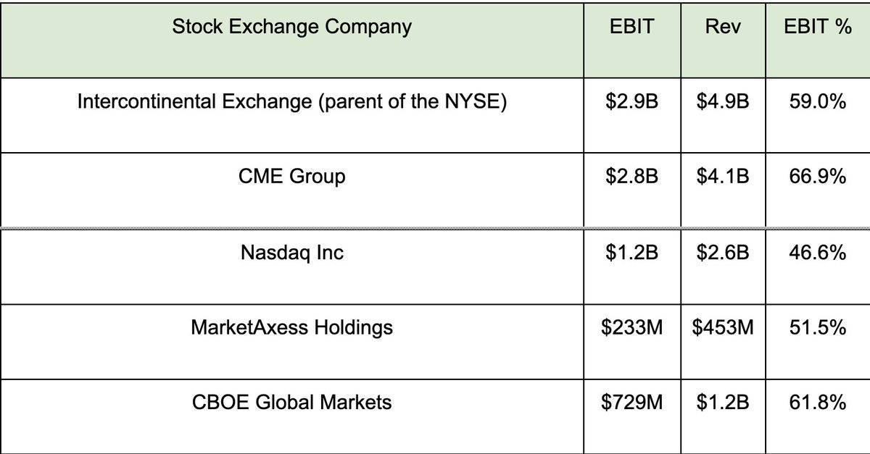
Task: Click the EBIT % column header
Action: (818, 28)
